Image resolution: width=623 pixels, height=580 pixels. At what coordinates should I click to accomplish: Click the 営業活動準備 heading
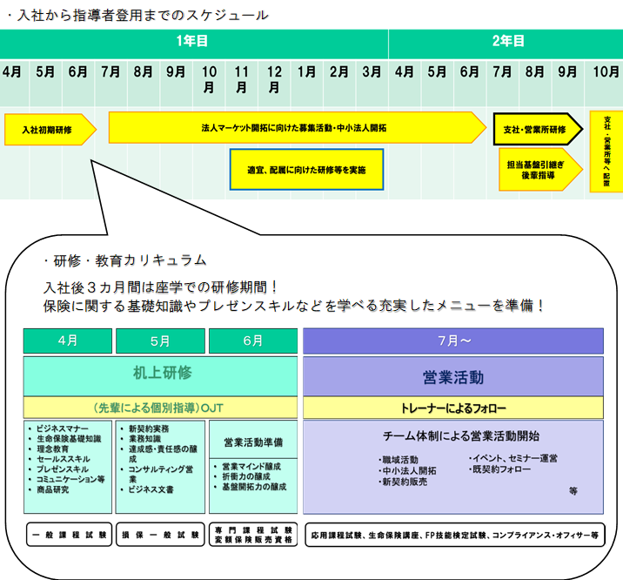[253, 442]
